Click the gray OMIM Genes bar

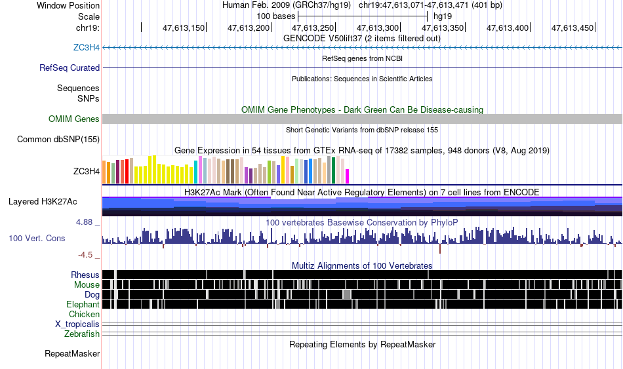(363, 119)
